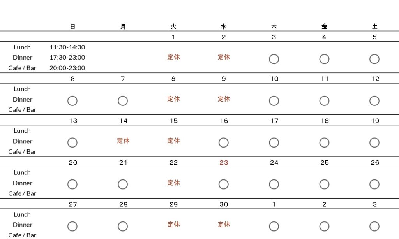Select the 土 Saturday column header
The image size is (399, 239).
pyautogui.click(x=375, y=26)
